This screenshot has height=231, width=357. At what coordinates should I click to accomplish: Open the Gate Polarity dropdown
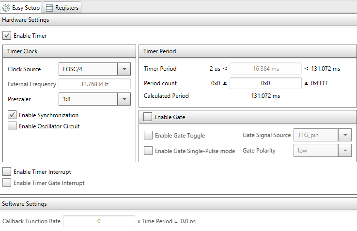[x=345, y=151]
